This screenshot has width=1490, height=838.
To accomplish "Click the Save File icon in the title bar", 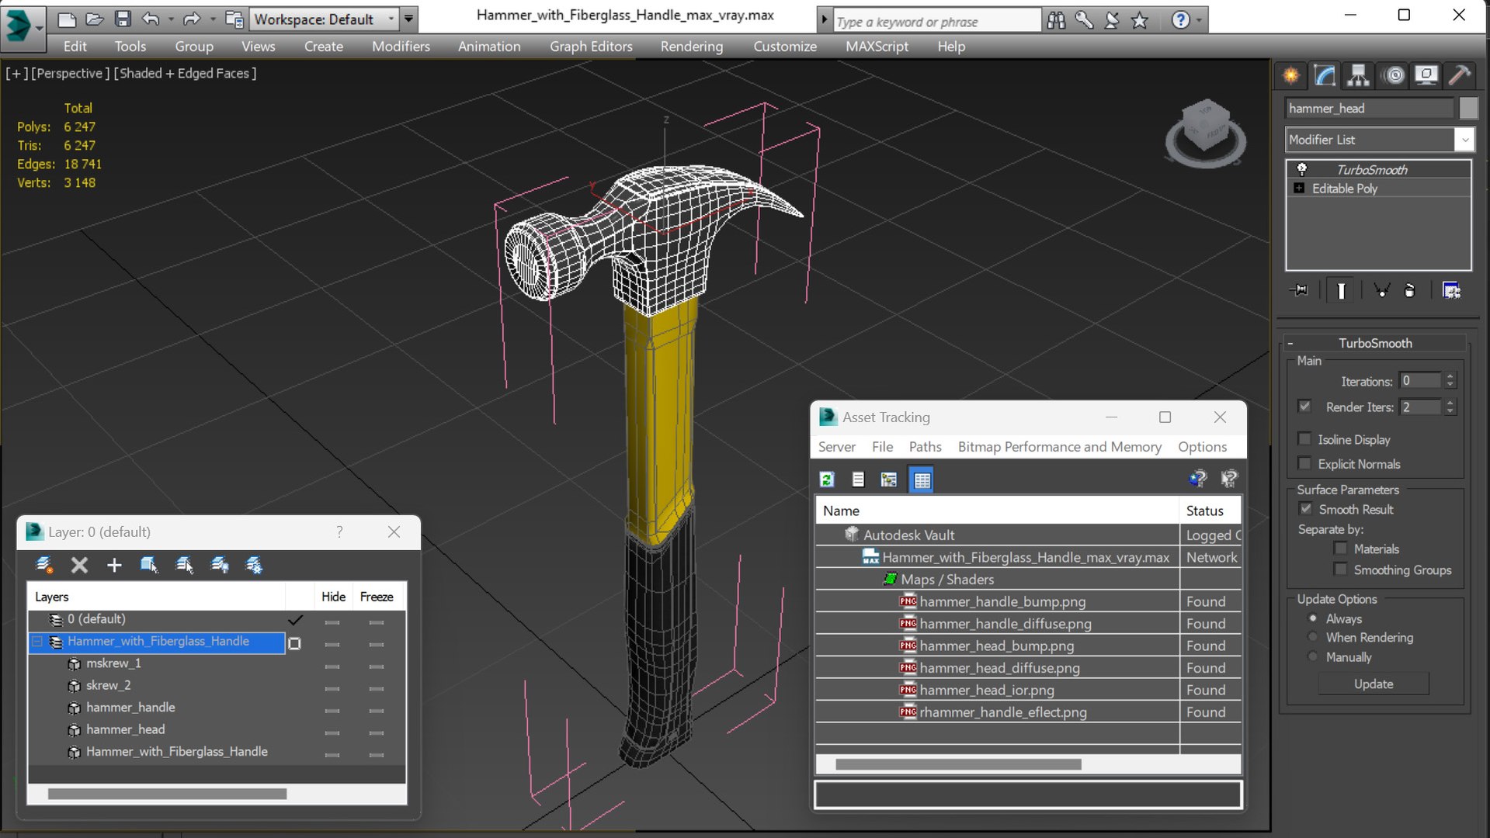I will click(123, 19).
